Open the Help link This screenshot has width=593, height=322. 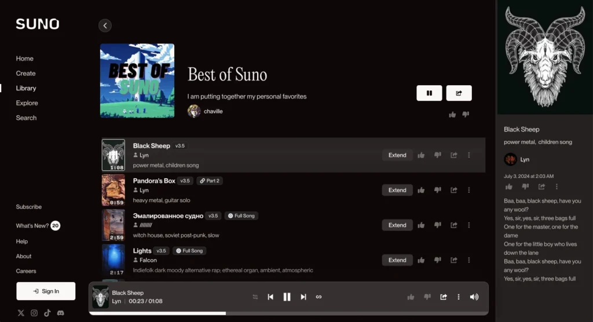coord(21,241)
